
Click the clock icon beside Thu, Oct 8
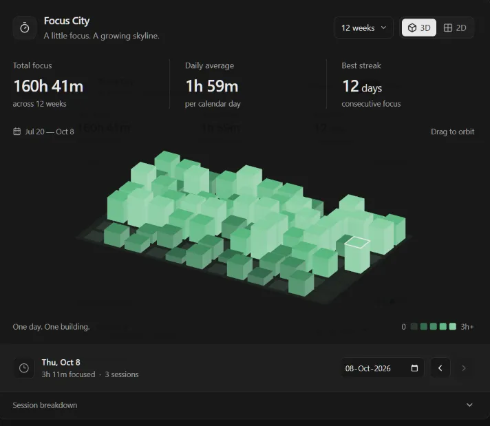[x=24, y=368]
